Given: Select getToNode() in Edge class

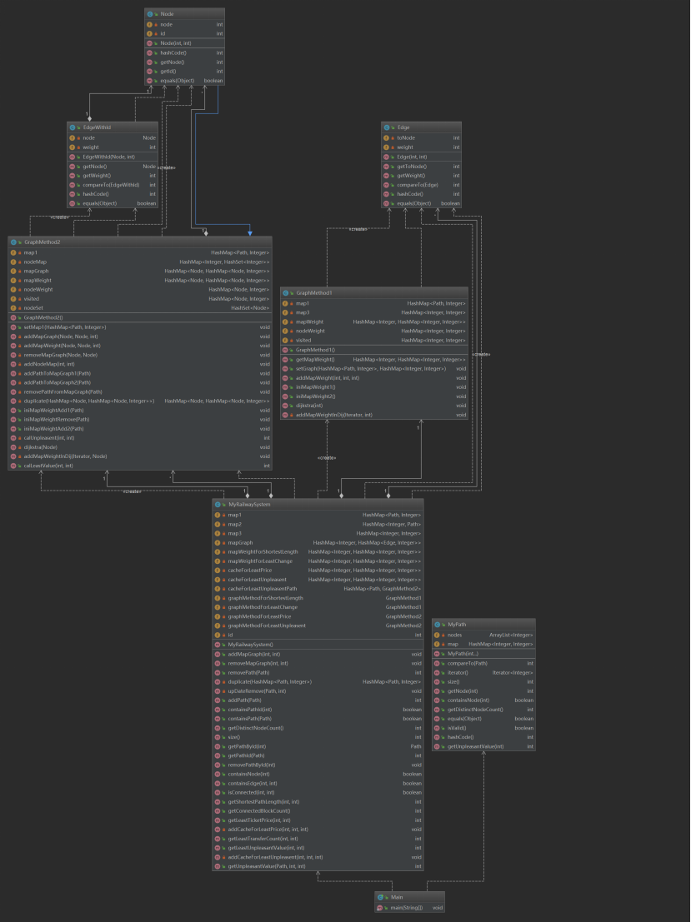Looking at the screenshot, I should pyautogui.click(x=422, y=167).
